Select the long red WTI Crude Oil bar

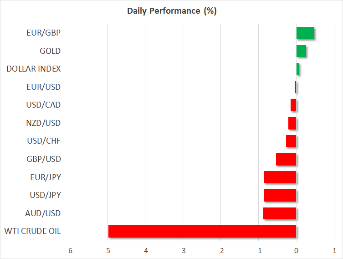point(202,231)
